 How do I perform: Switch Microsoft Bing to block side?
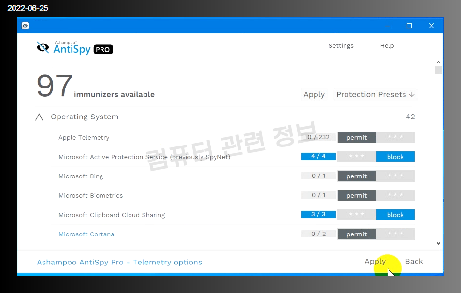click(x=395, y=176)
